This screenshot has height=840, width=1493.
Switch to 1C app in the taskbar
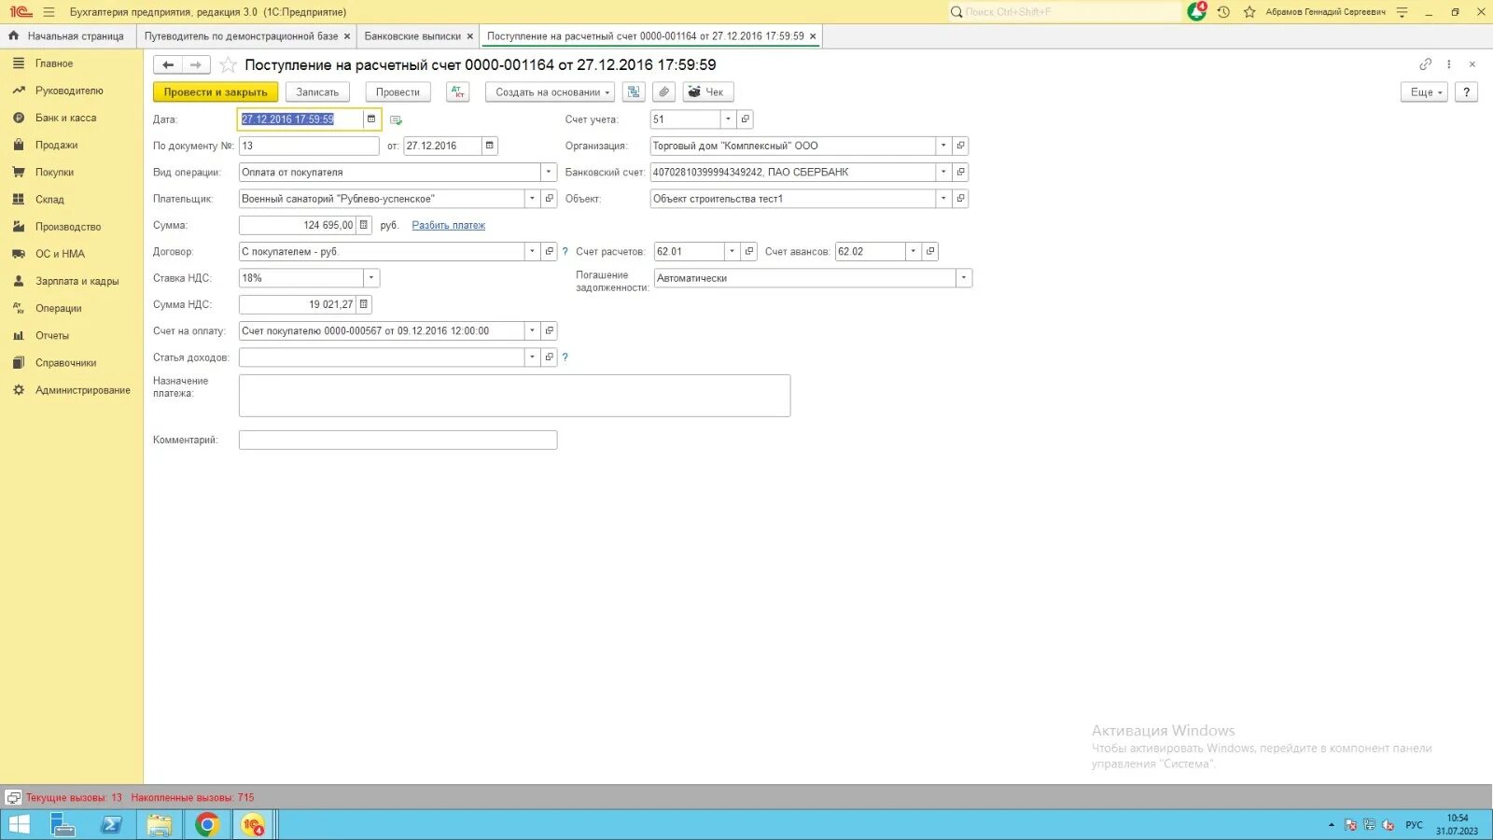click(x=253, y=825)
